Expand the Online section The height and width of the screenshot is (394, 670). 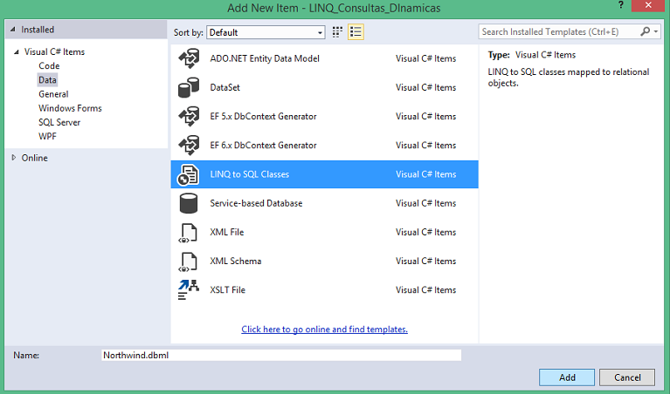(x=14, y=158)
